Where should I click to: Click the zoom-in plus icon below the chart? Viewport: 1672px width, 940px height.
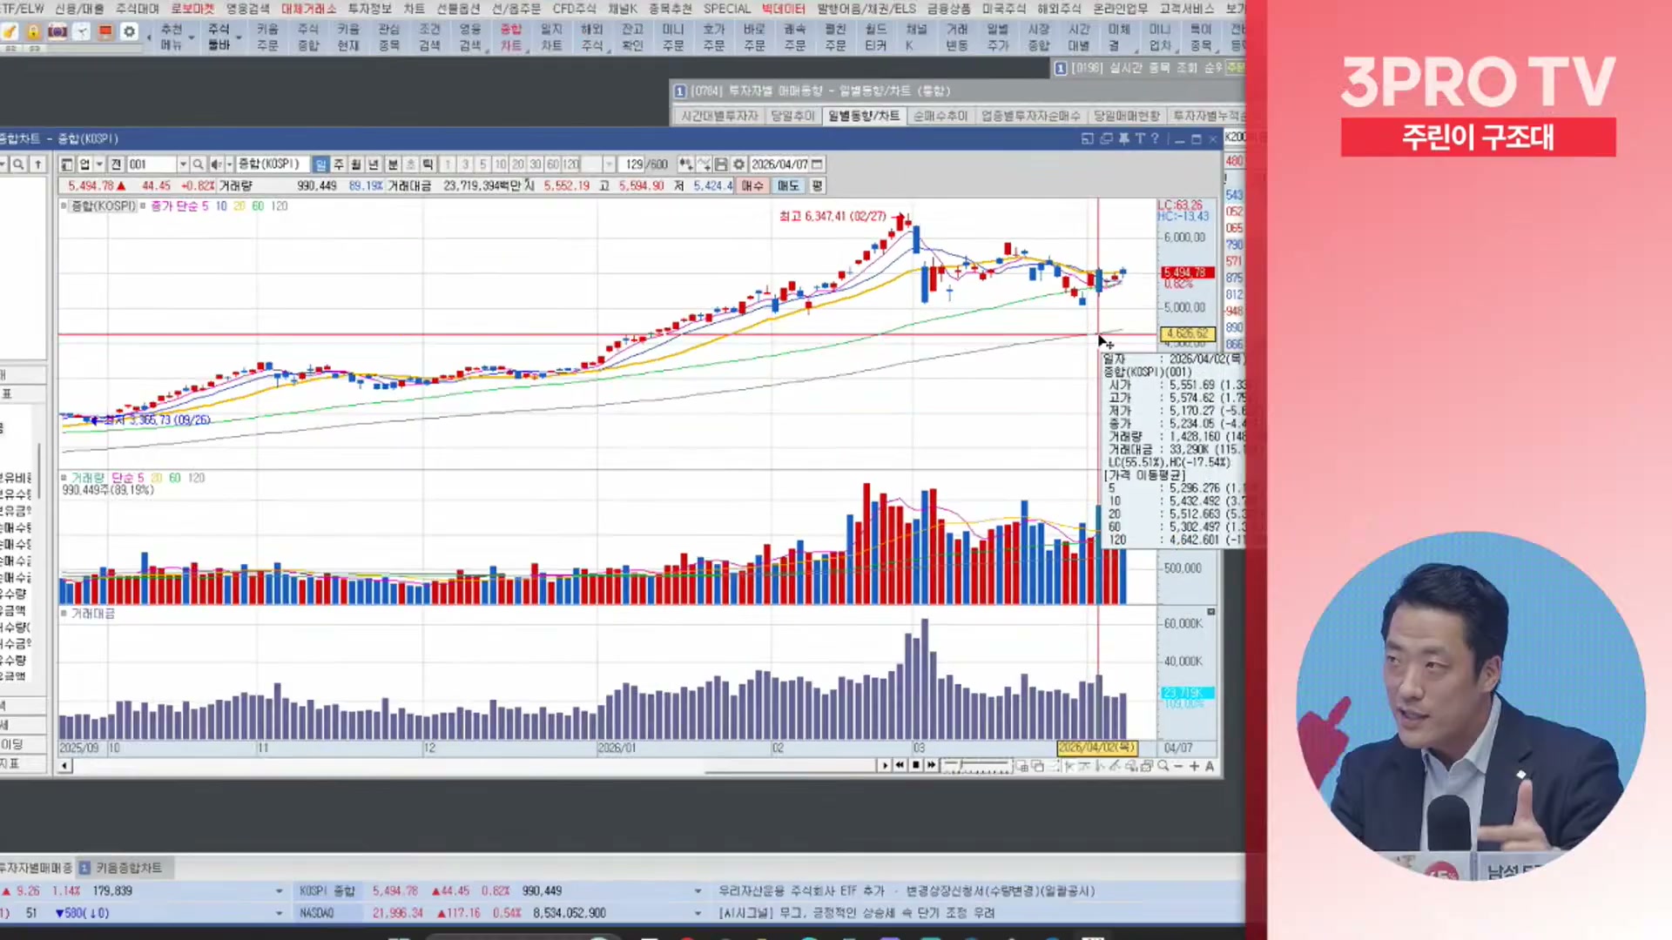(1195, 766)
